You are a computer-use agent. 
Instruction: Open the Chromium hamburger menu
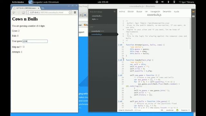coord(75,12)
